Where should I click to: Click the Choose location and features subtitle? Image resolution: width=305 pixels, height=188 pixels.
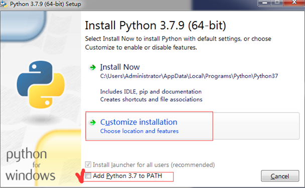point(139,131)
